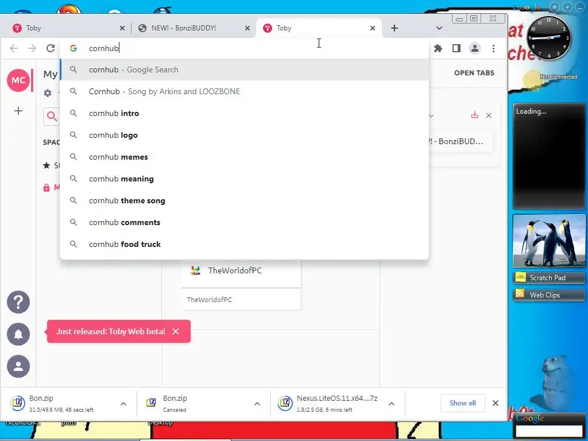588x441 pixels.
Task: Click the penguins photo in sidebar gadget
Action: [549, 241]
